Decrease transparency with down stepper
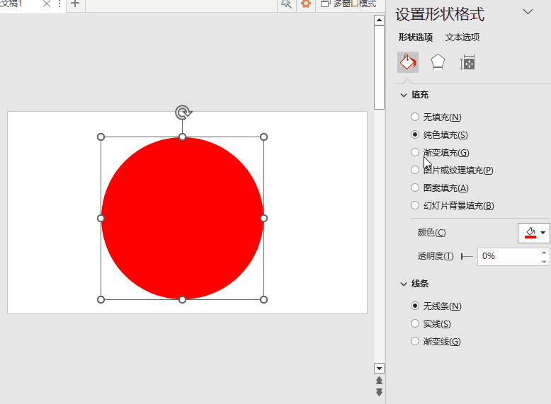Screen dimensions: 551x404 [x=544, y=261]
